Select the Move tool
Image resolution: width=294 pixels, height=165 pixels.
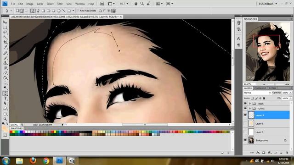click(5, 22)
